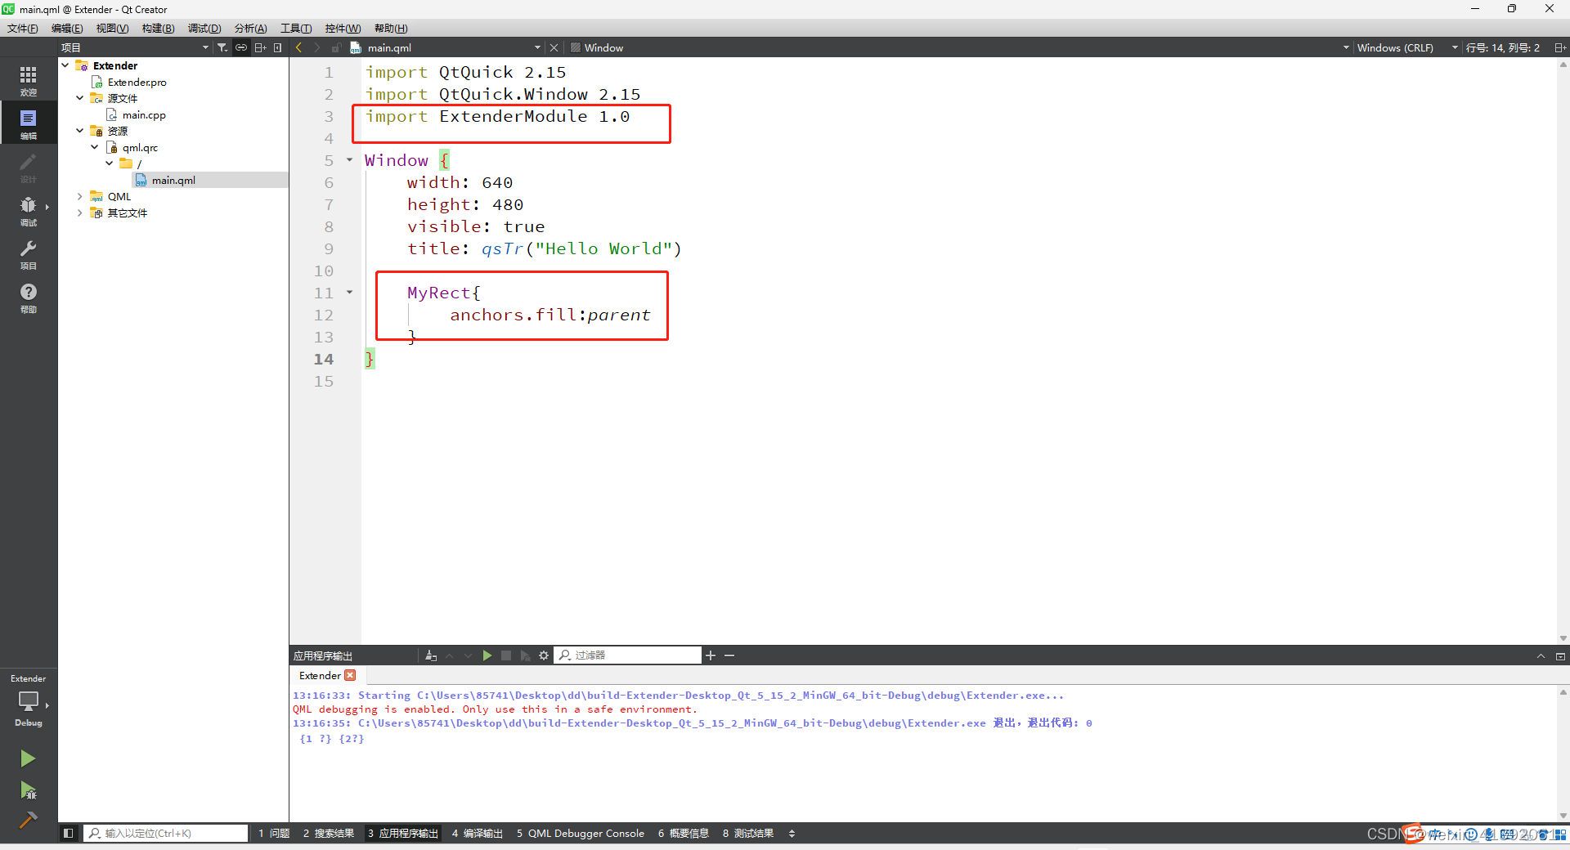
Task: Run the project with the green play button
Action: pyautogui.click(x=28, y=758)
